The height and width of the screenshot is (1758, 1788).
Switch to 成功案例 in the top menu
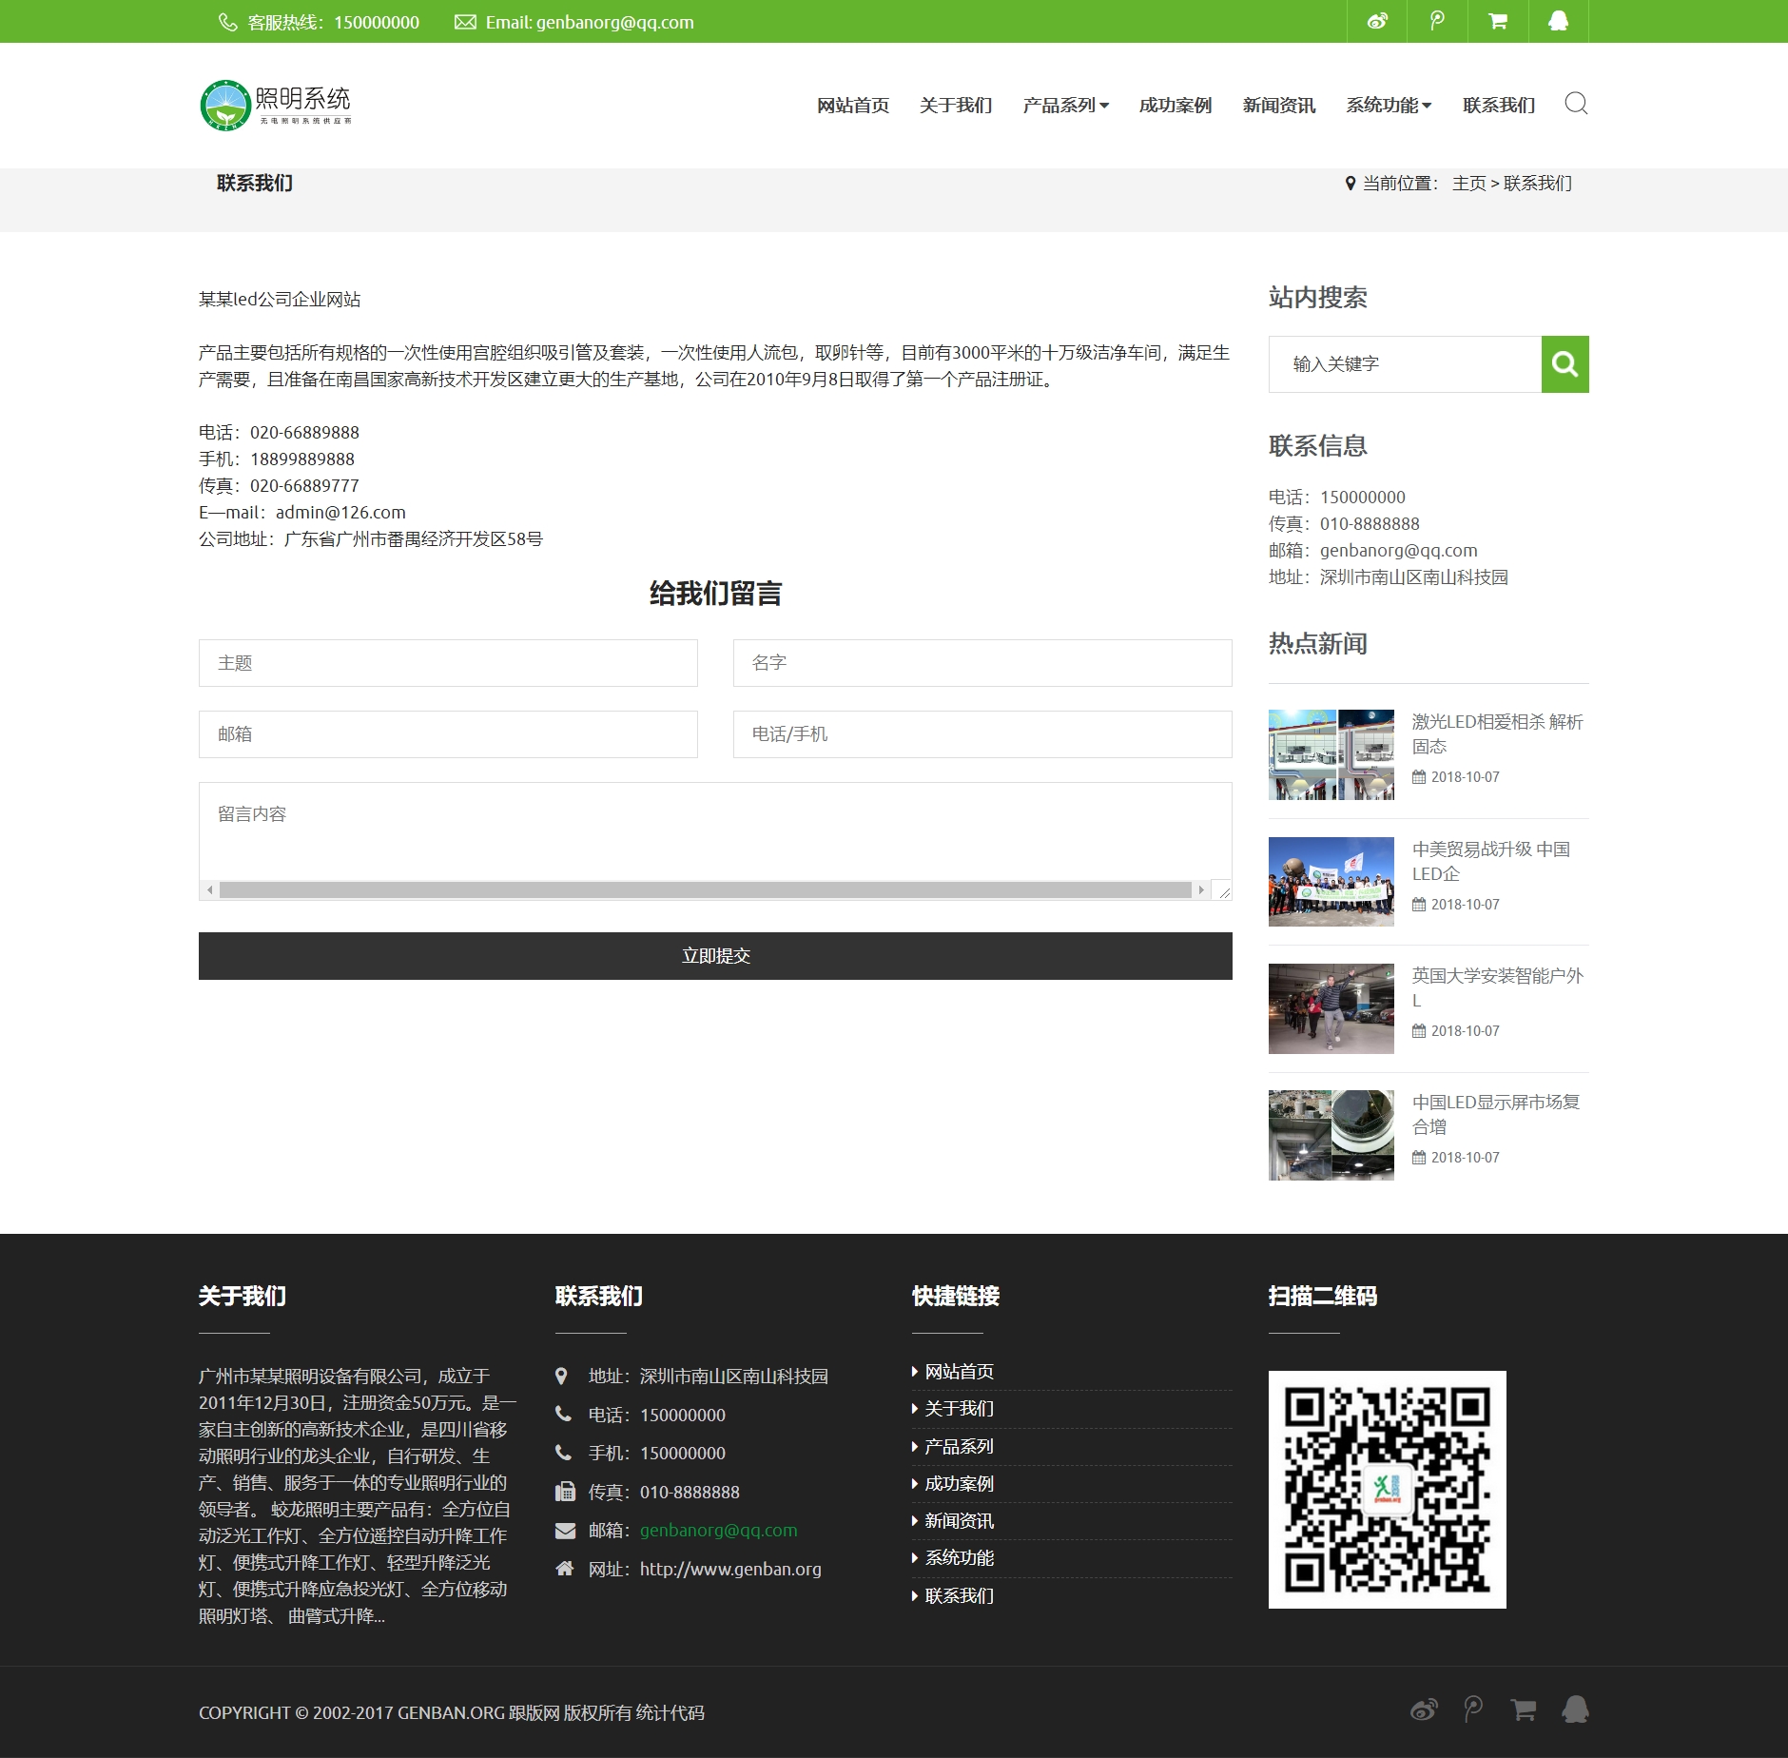pos(1174,105)
